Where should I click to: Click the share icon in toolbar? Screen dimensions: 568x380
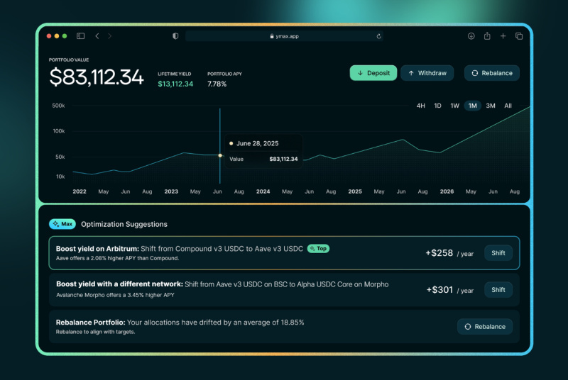click(487, 36)
